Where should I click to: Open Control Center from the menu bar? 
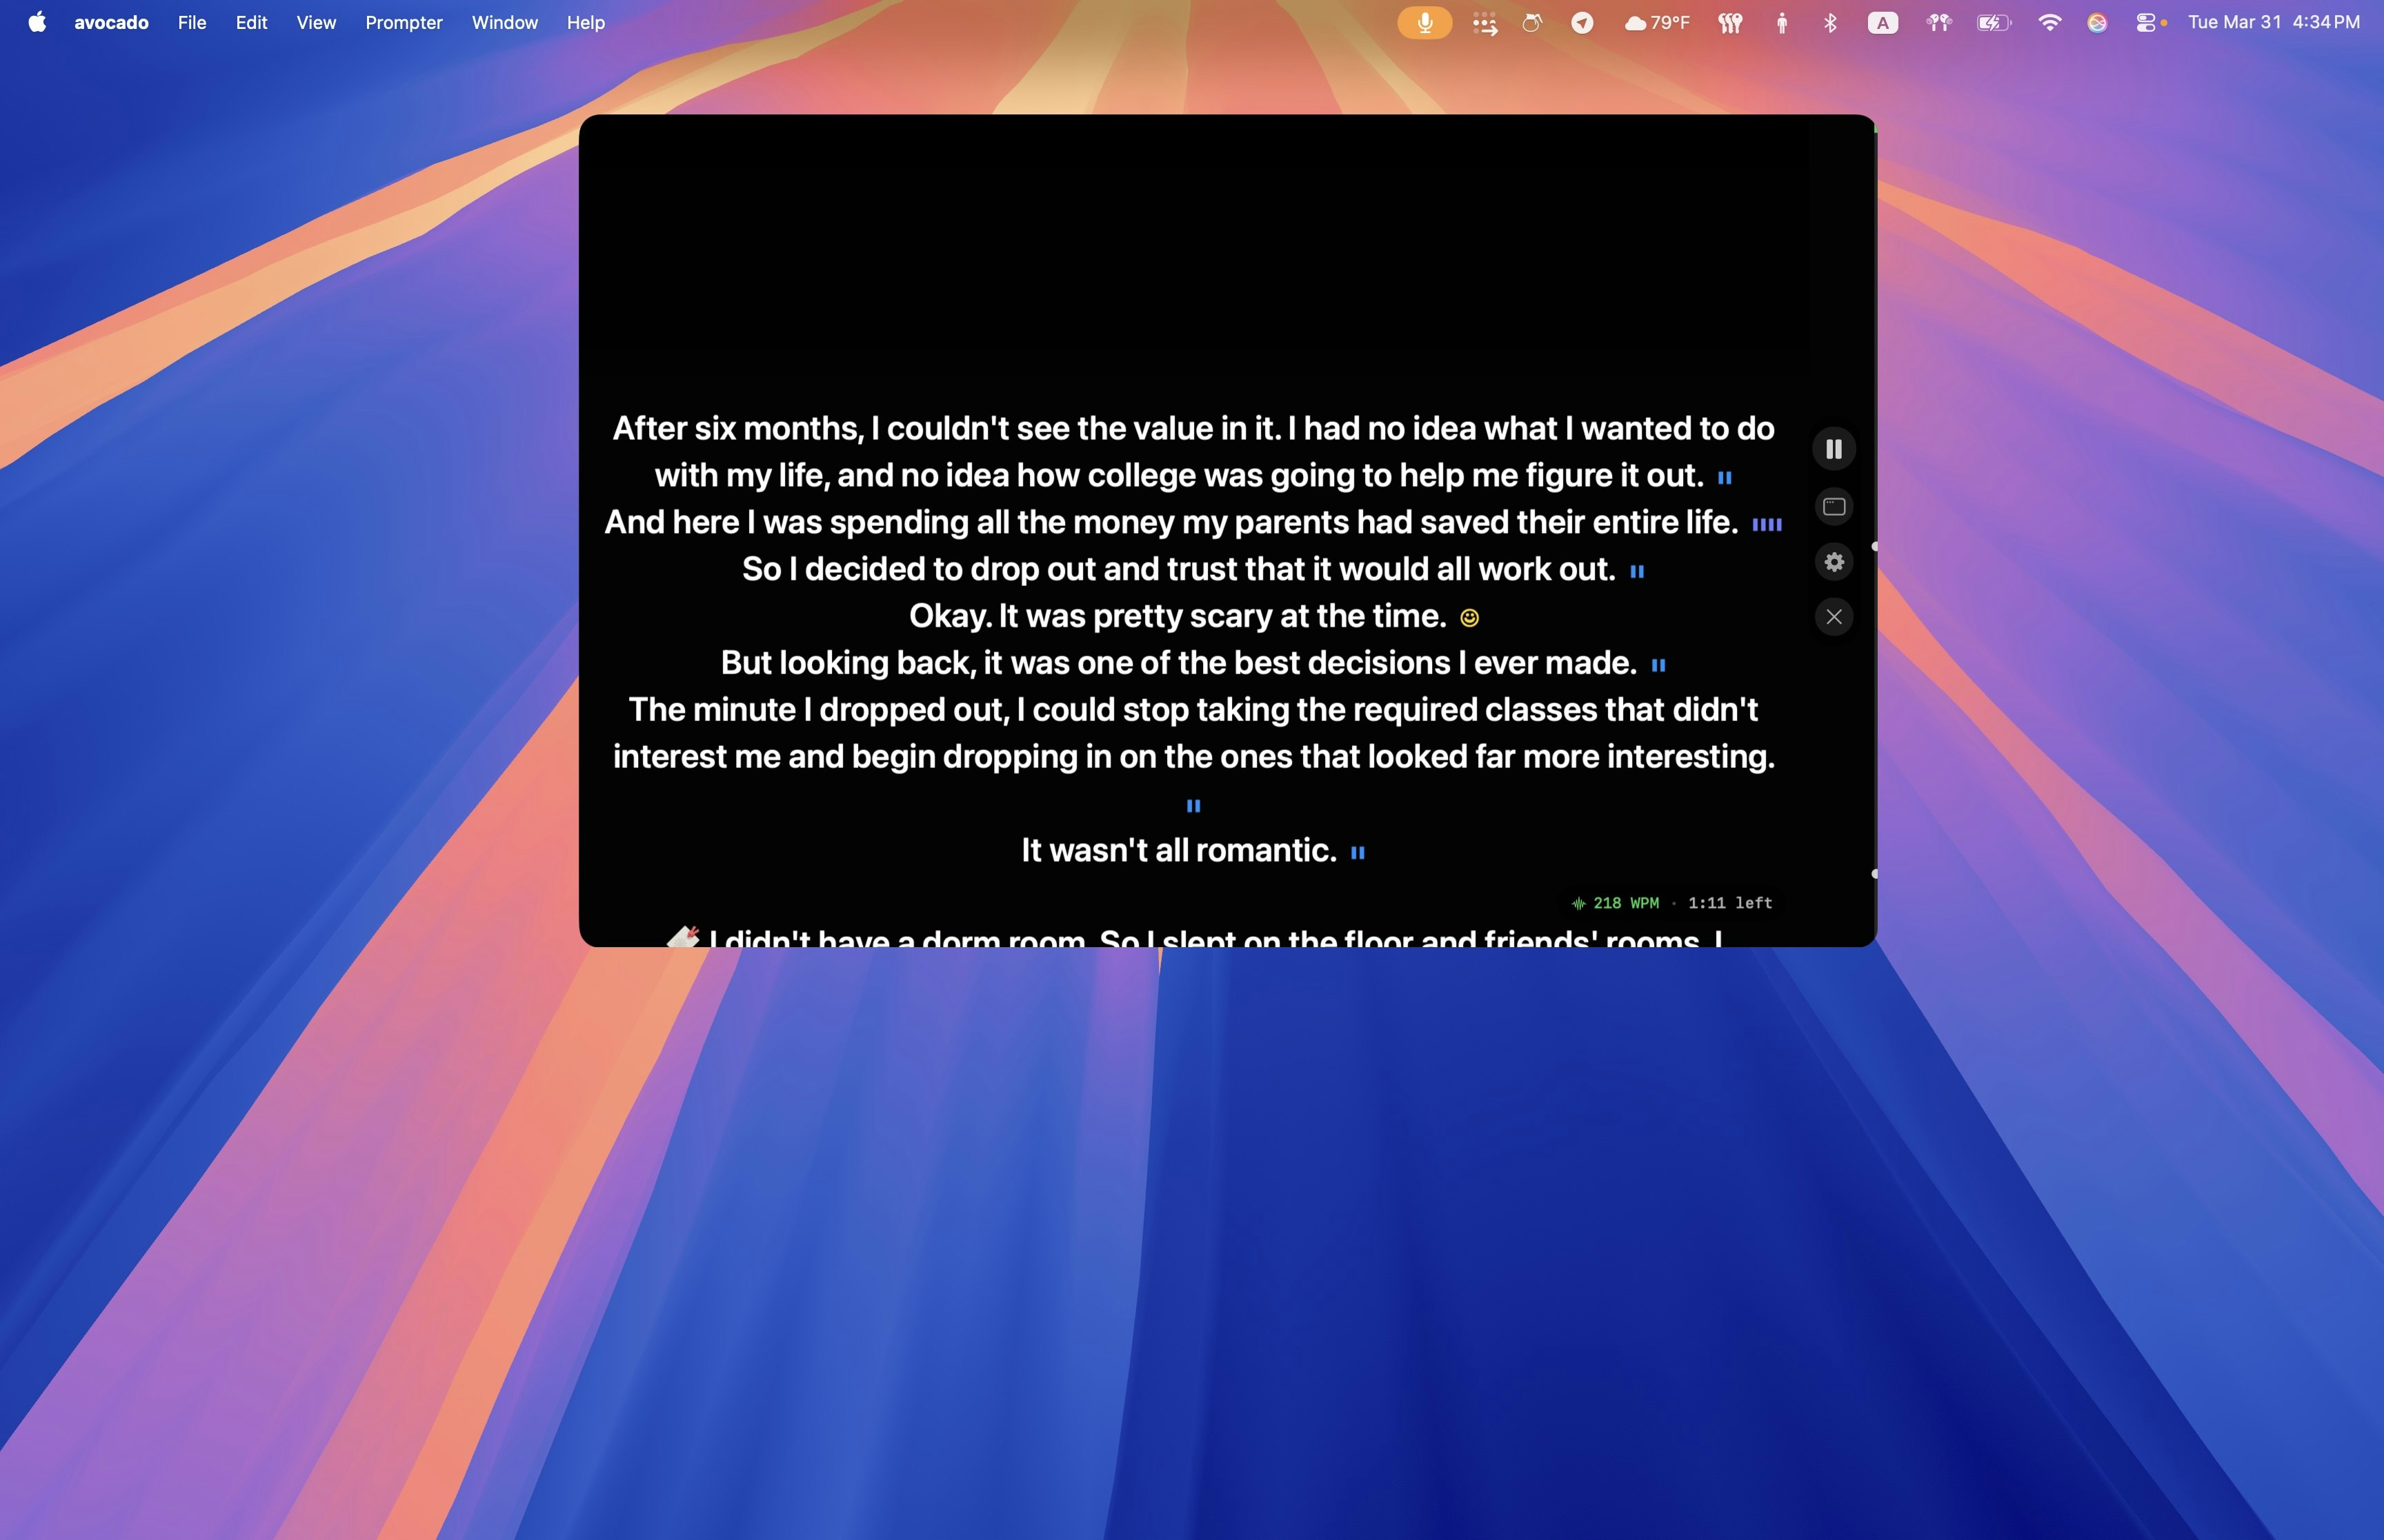[x=2147, y=22]
